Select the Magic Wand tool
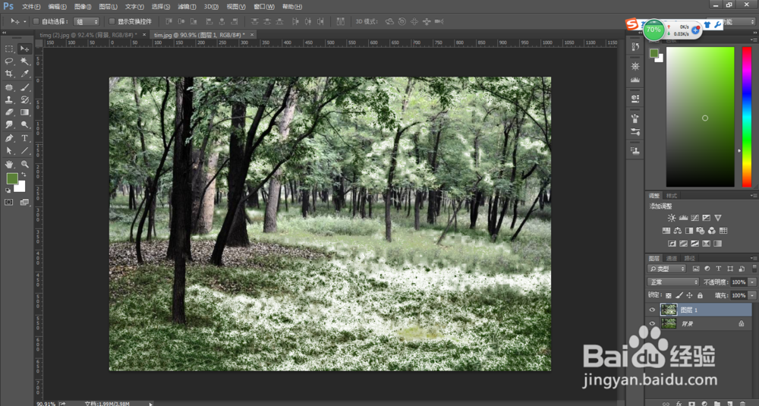Screen dimensions: 759x406 tap(24, 61)
